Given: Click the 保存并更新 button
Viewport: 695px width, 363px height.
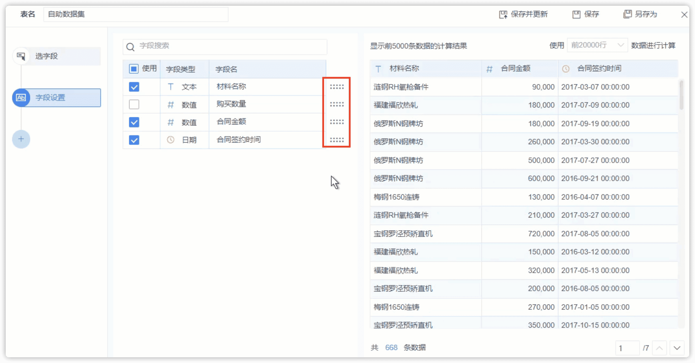Looking at the screenshot, I should [x=524, y=14].
